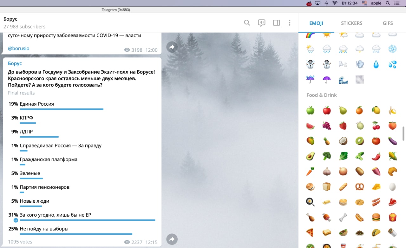Image resolution: width=406 pixels, height=248 pixels.
Task: Click the КПРФ poll option
Action: 82,120
